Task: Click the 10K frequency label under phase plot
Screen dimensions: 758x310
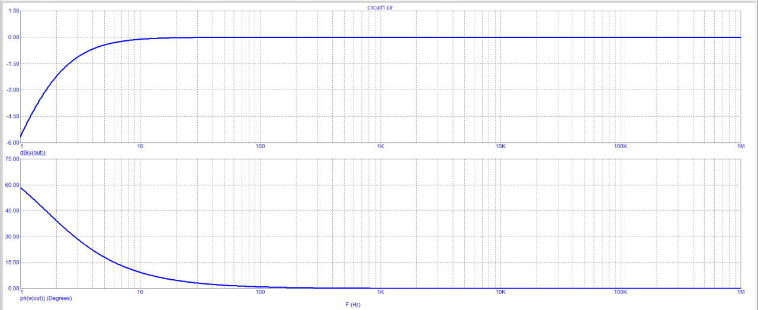Action: (x=500, y=292)
